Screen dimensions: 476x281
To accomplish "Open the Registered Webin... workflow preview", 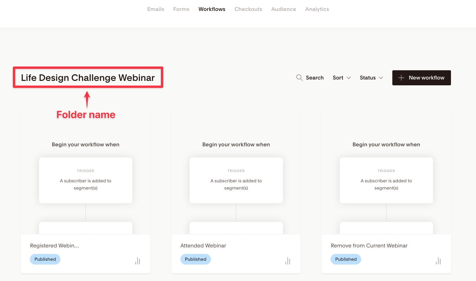I will [x=86, y=171].
